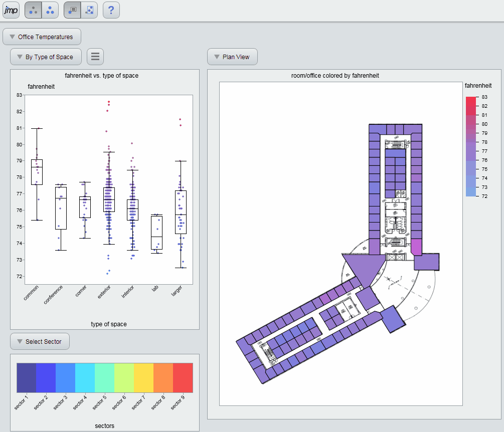Click the common category box plot
The width and height of the screenshot is (504, 432).
[37, 172]
